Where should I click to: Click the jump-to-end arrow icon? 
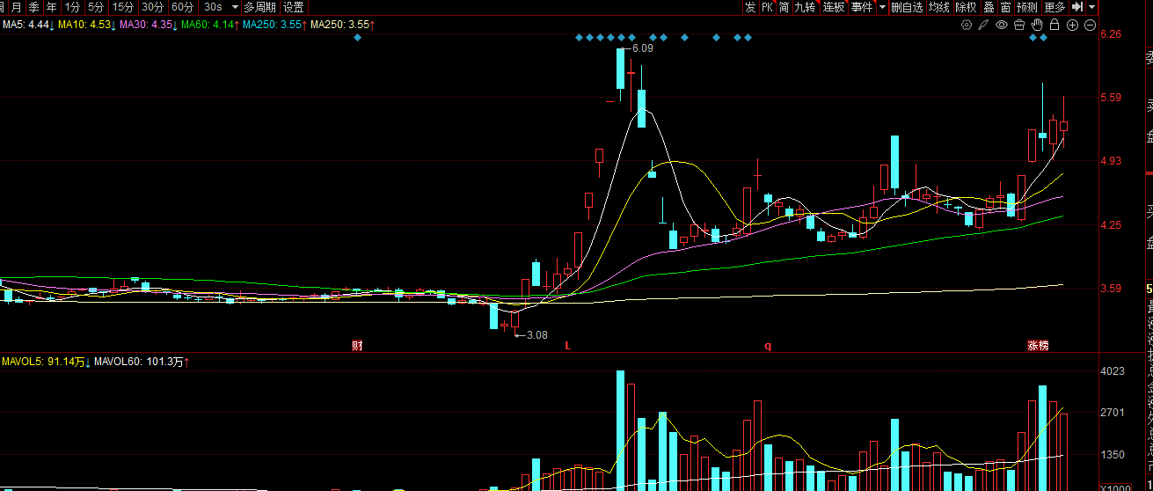[1077, 7]
